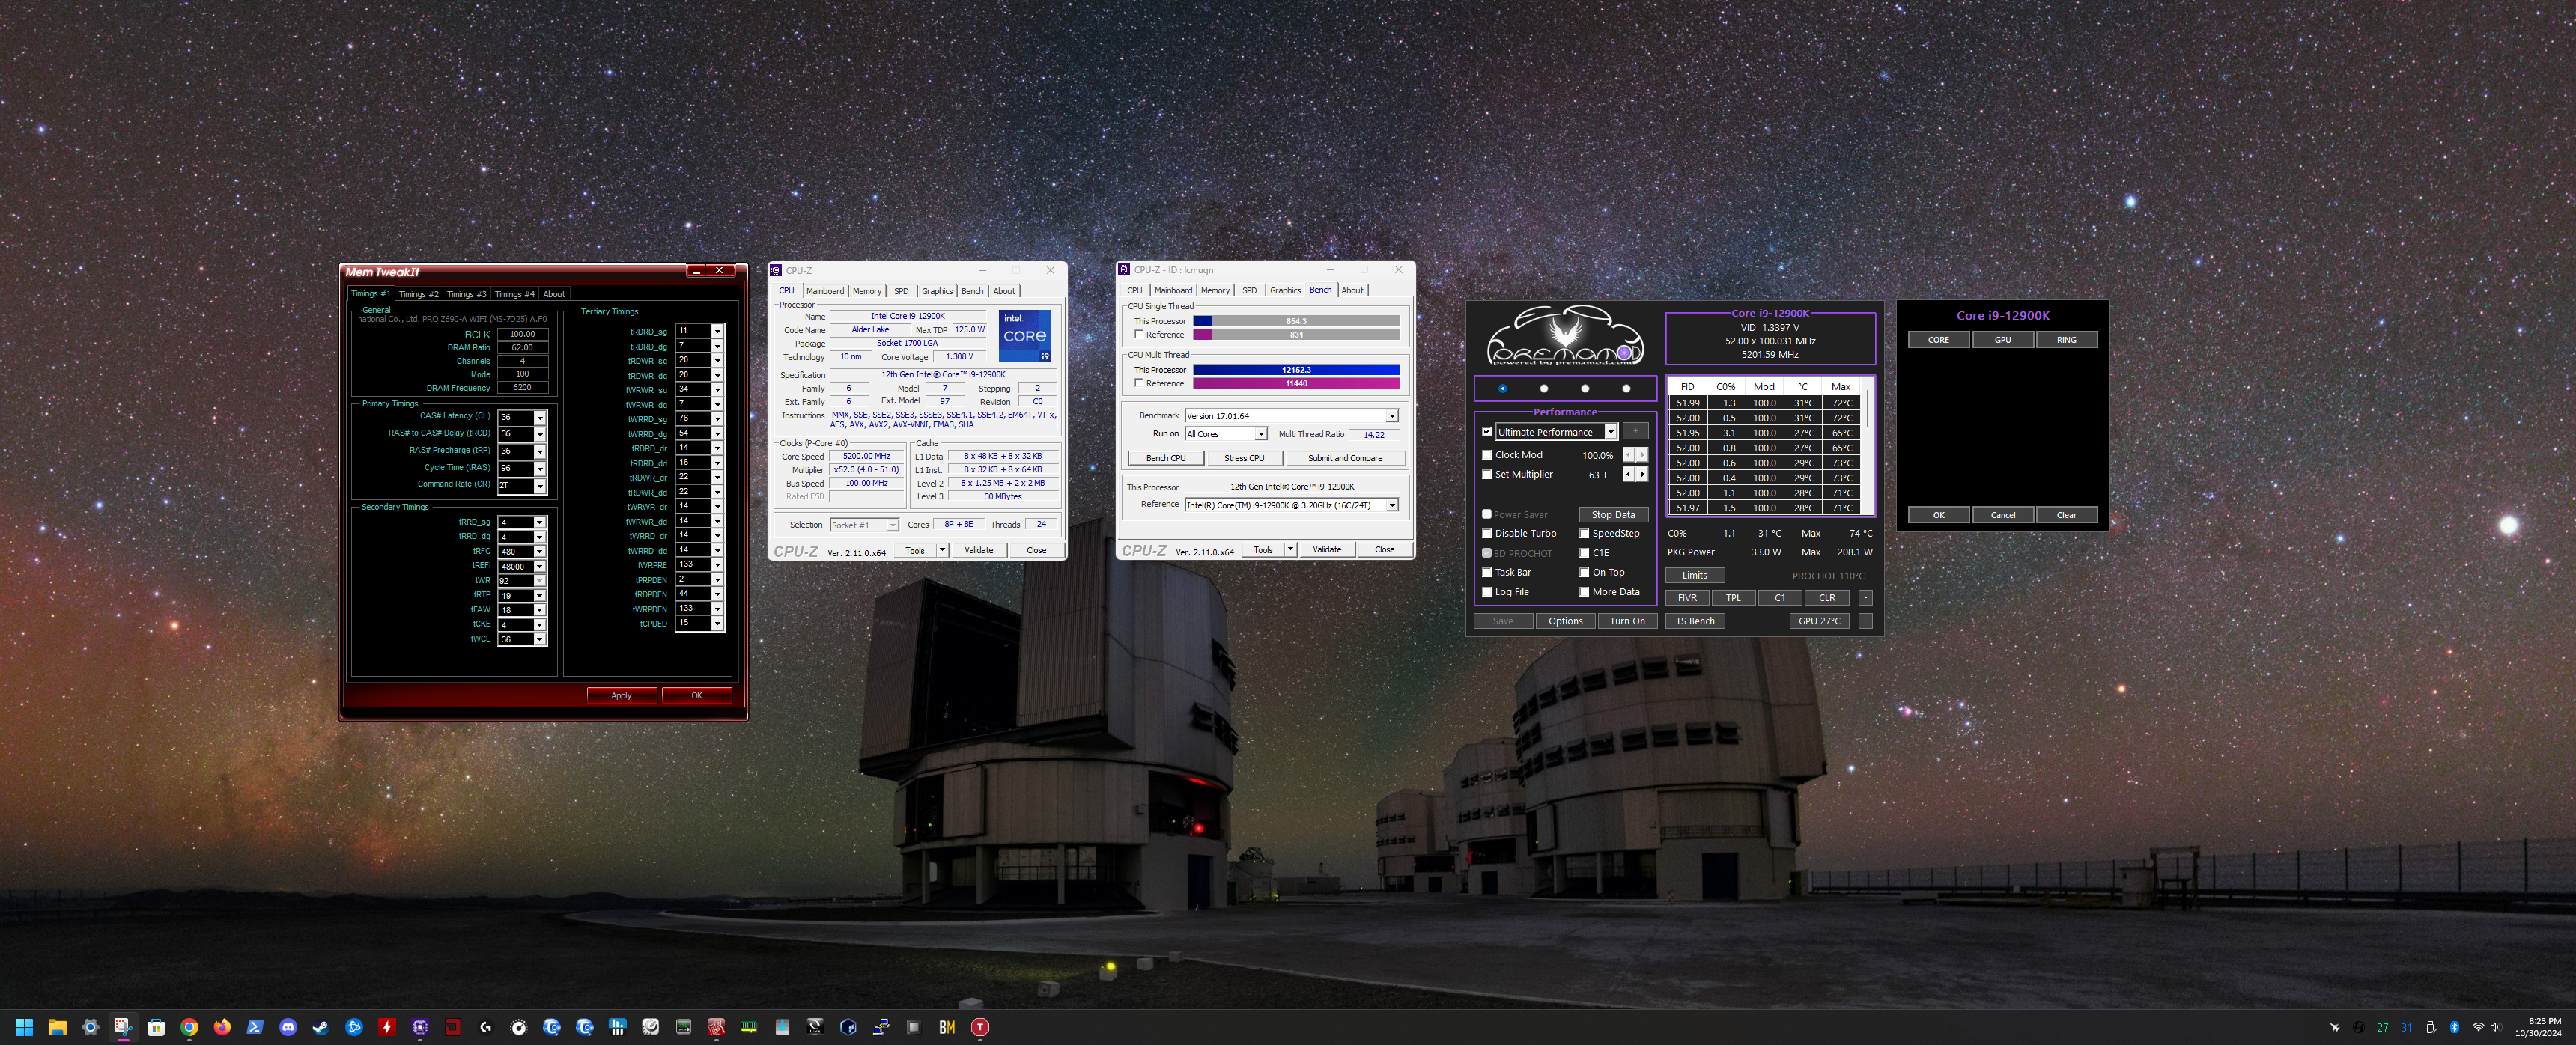Launch Microsoft Store from the taskbar

pos(156,1027)
